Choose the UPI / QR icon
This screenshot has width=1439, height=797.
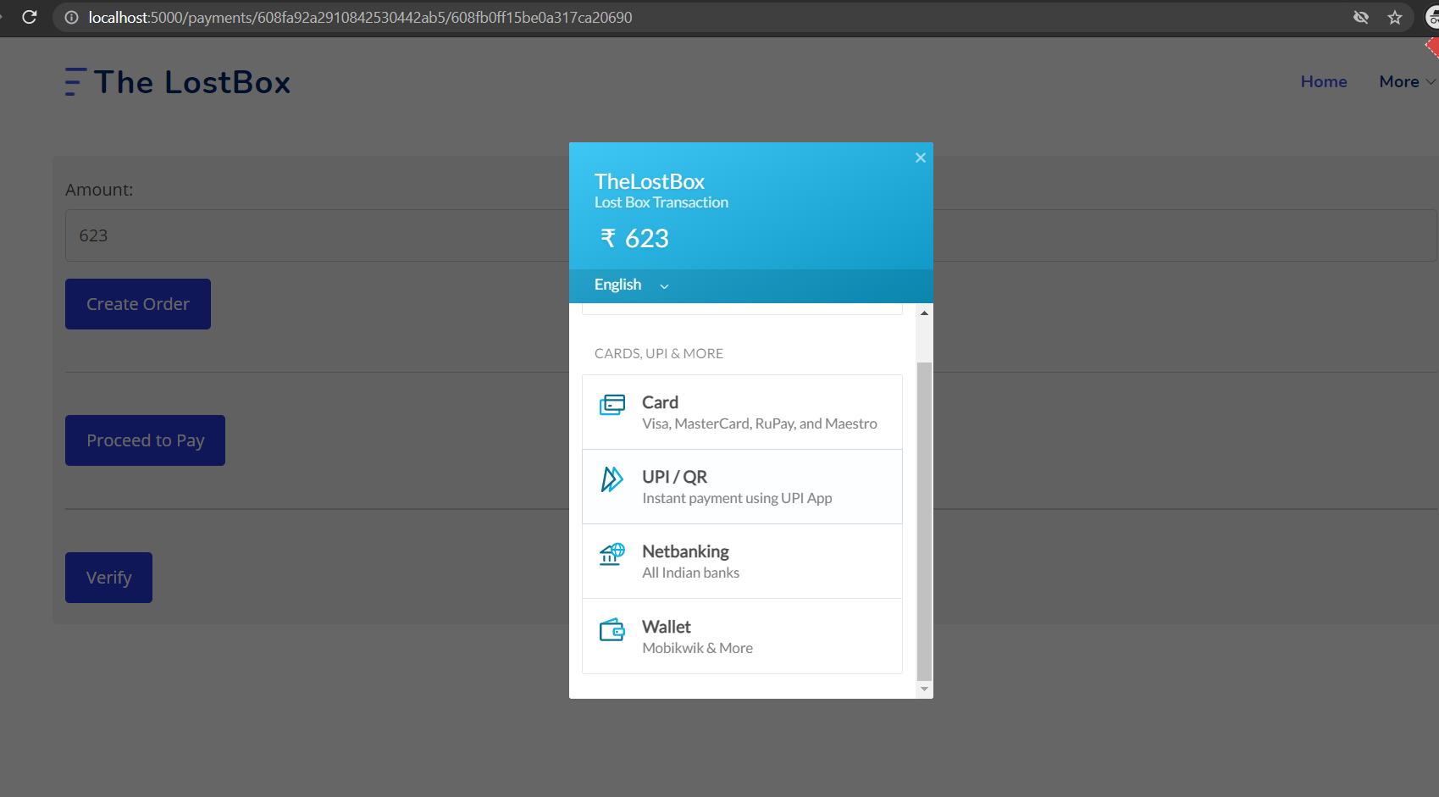612,479
